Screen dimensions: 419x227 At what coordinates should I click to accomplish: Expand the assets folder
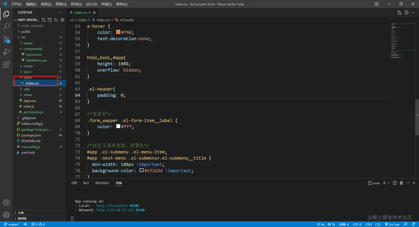tap(28, 43)
